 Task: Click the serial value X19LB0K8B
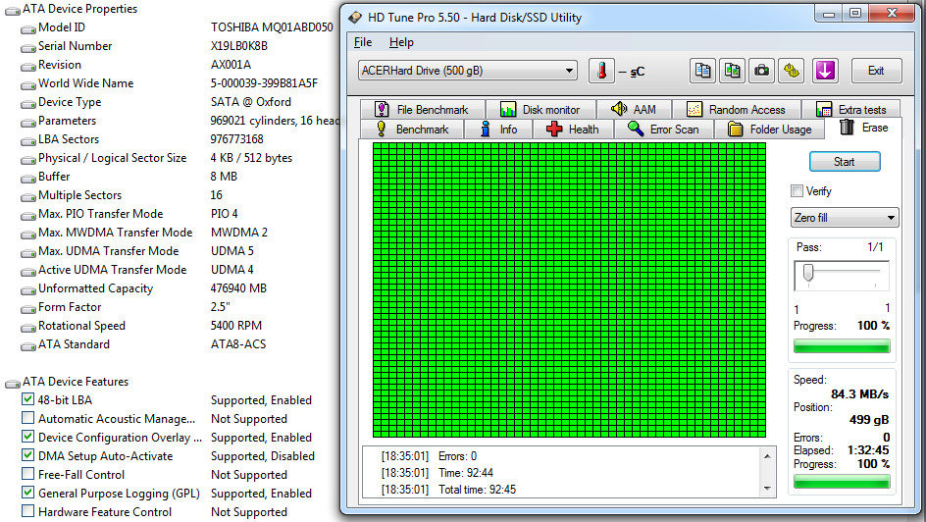point(239,47)
